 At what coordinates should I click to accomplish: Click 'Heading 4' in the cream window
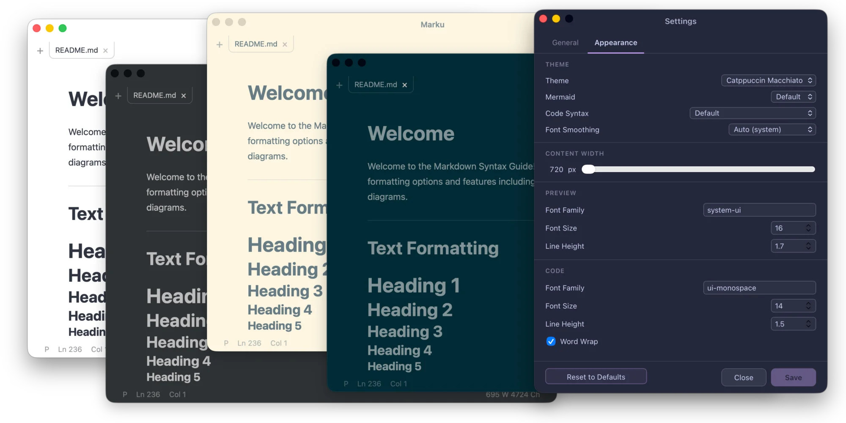pyautogui.click(x=280, y=310)
